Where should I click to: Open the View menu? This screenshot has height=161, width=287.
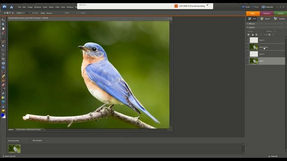63,7
